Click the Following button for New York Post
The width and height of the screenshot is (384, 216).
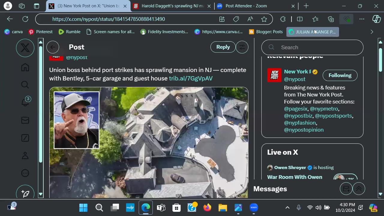[x=340, y=75]
